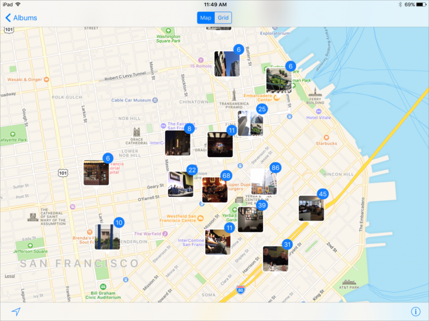
Task: Go back to Albums
Action: tap(21, 18)
